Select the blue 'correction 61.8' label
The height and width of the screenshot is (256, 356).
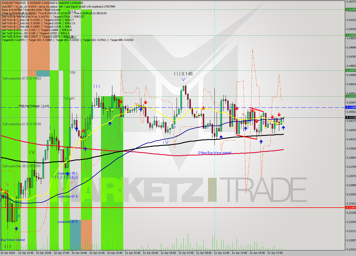click(x=68, y=196)
